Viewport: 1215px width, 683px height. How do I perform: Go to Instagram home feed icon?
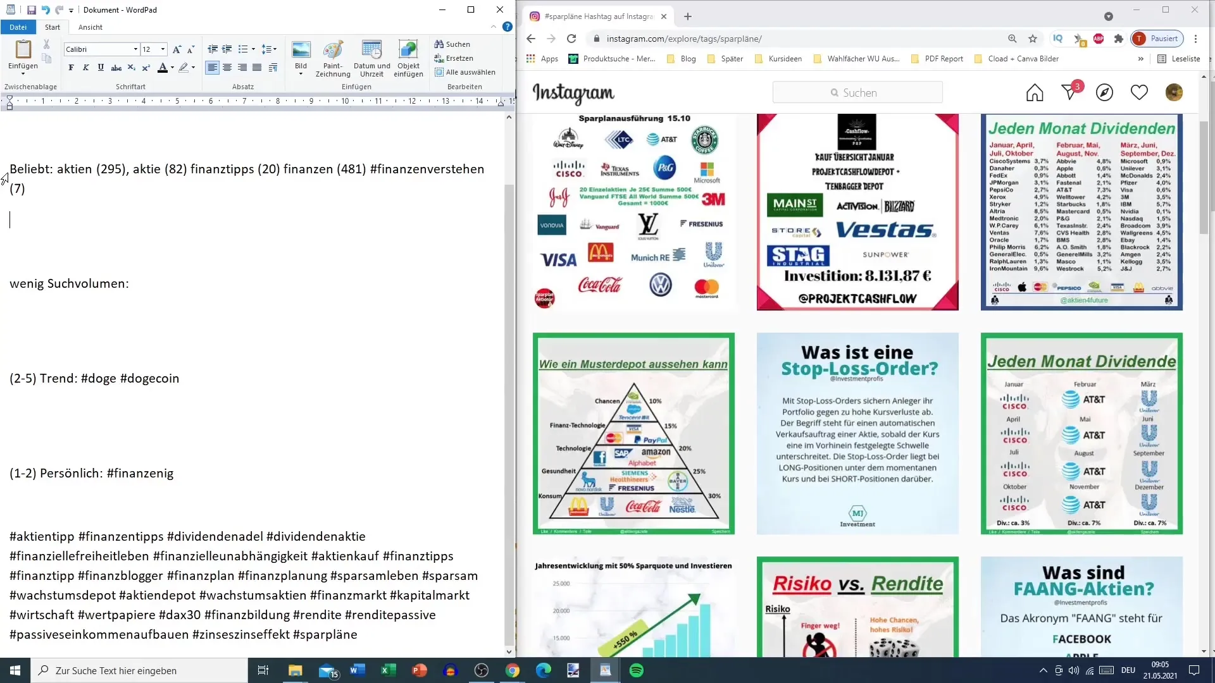point(1035,93)
